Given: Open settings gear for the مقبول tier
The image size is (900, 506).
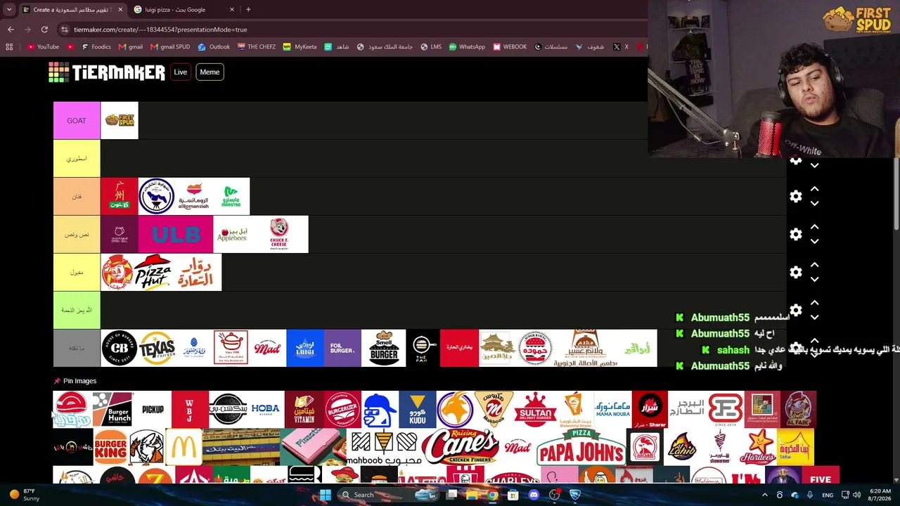Looking at the screenshot, I should click(795, 273).
